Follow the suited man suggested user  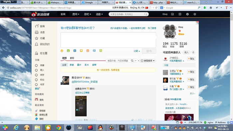(x=191, y=79)
